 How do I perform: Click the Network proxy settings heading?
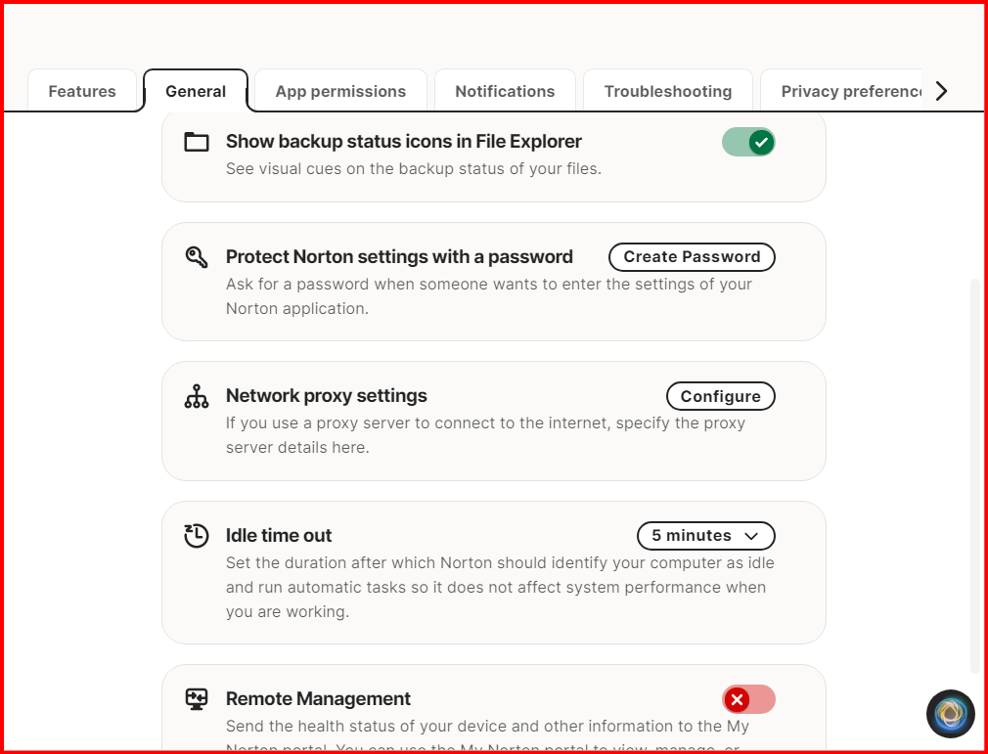(327, 396)
